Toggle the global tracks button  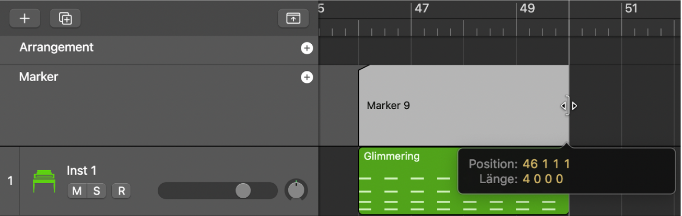293,19
